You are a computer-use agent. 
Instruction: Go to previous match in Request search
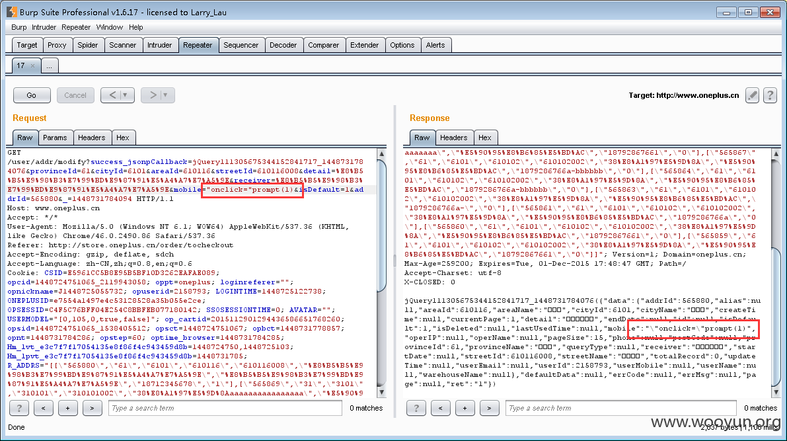(x=43, y=408)
